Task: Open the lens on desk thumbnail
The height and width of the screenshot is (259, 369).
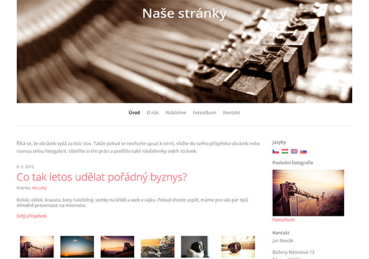Action: (x=238, y=247)
